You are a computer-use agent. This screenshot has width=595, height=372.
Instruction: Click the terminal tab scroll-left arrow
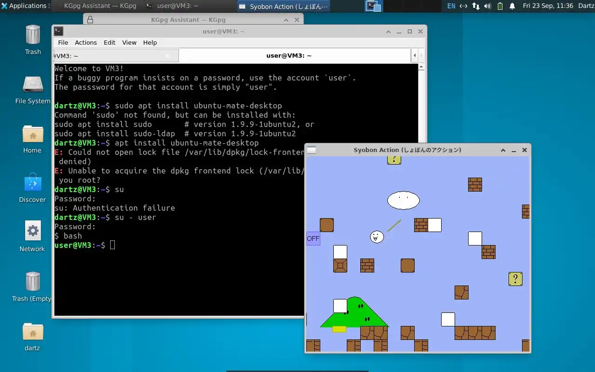(x=415, y=56)
